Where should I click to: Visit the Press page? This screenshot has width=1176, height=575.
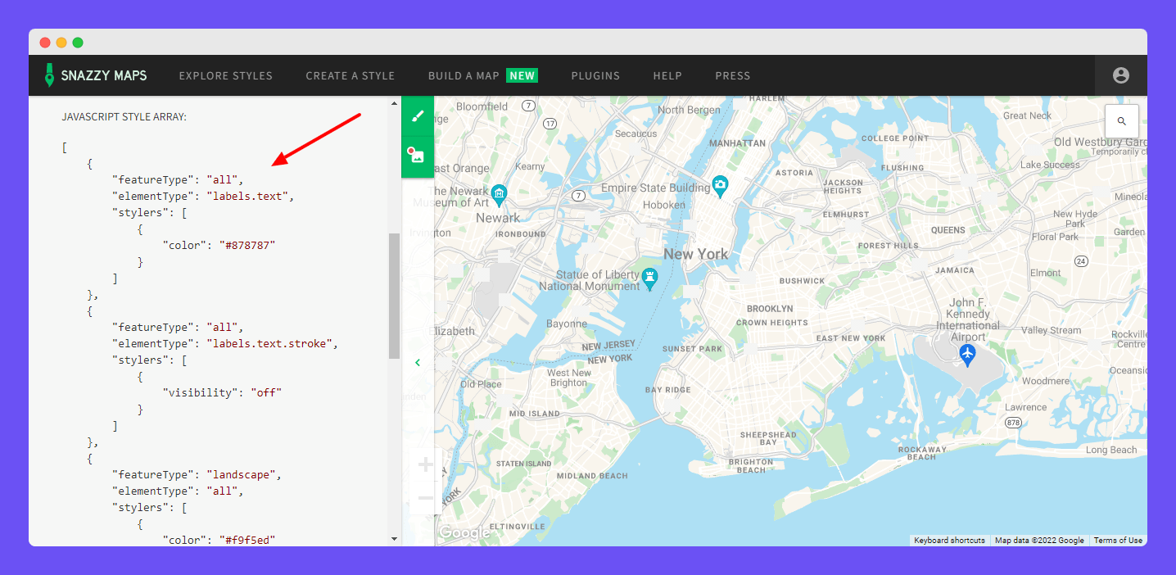(733, 75)
